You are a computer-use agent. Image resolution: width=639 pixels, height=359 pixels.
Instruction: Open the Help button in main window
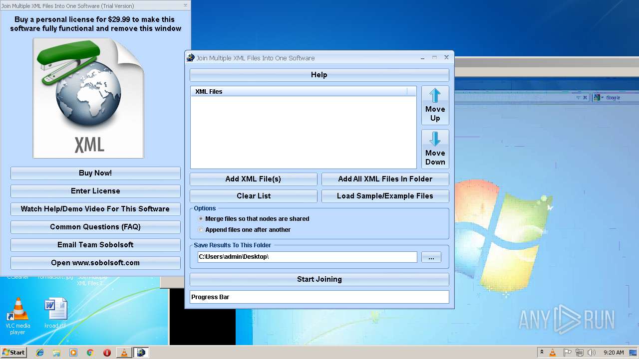coord(319,75)
